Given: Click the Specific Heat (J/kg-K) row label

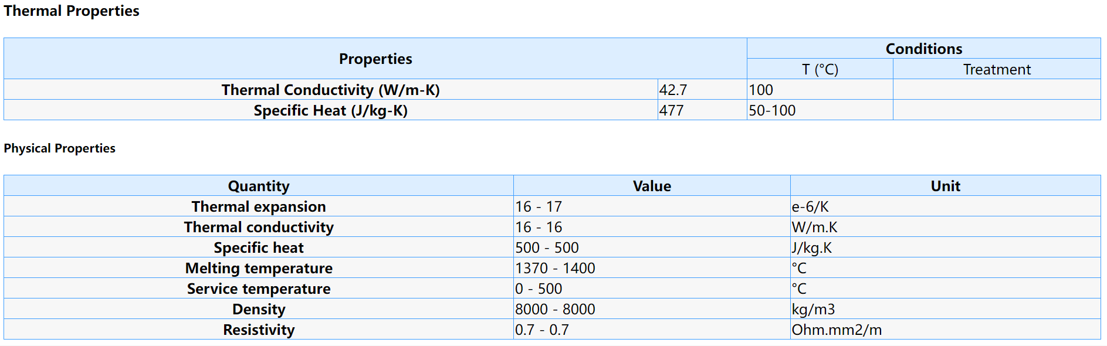Looking at the screenshot, I should (330, 110).
